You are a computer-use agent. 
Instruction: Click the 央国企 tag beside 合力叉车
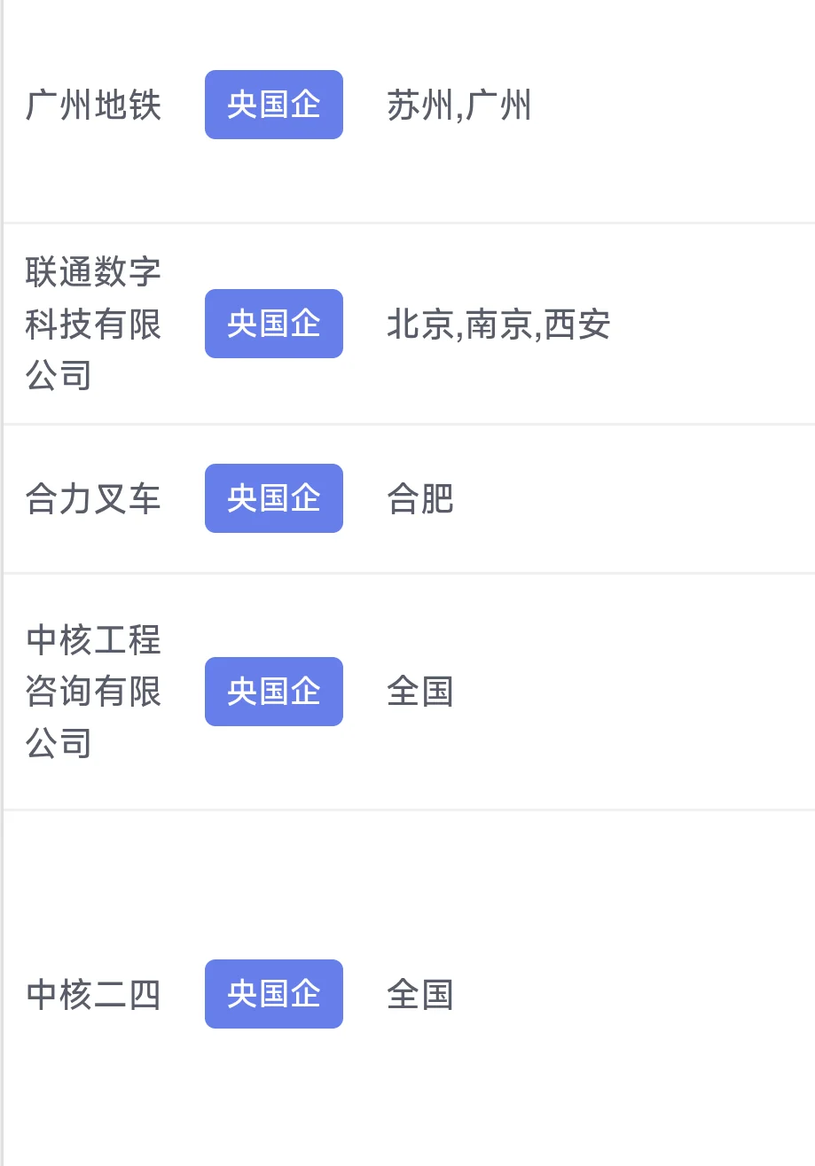tap(274, 498)
